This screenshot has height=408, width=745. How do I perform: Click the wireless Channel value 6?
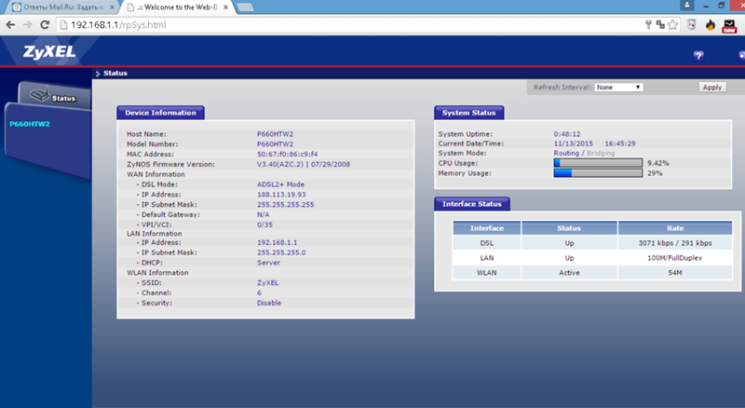260,292
